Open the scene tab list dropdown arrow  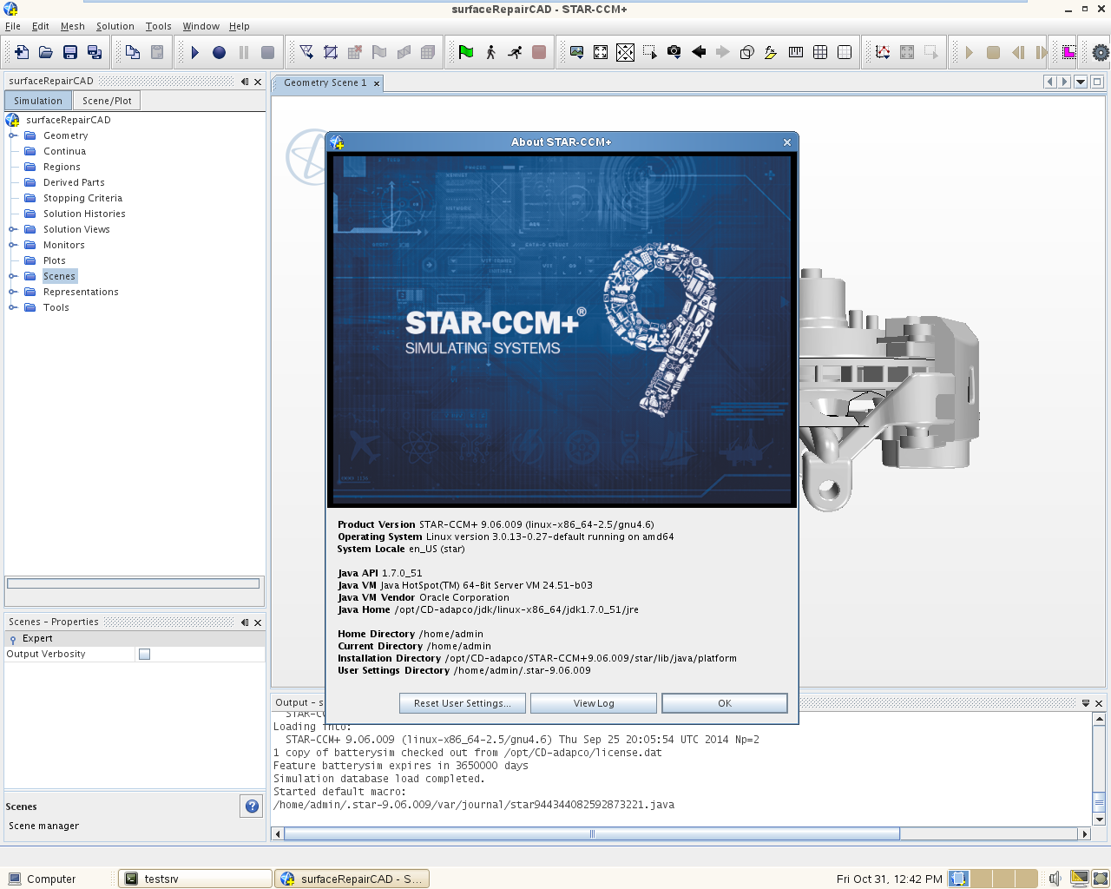[x=1081, y=82]
